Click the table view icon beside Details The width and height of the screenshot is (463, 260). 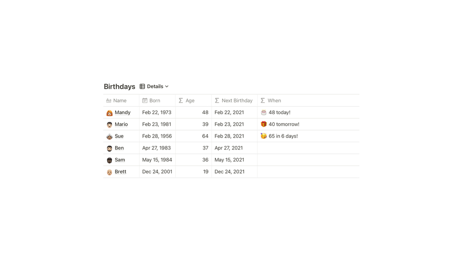(x=142, y=87)
